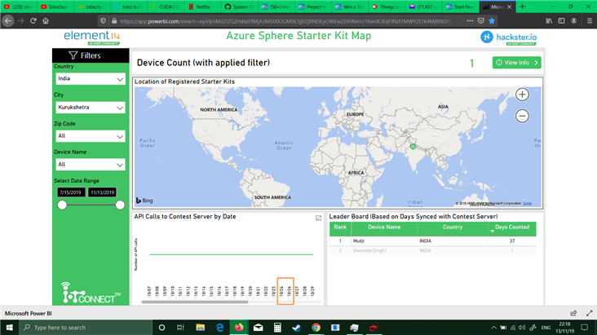The height and width of the screenshot is (335, 597).
Task: Open Firefox from the Windows taskbar
Action: (239, 328)
